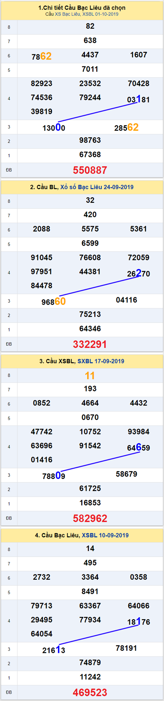
Task: Click number 47742
Action: coord(42,432)
